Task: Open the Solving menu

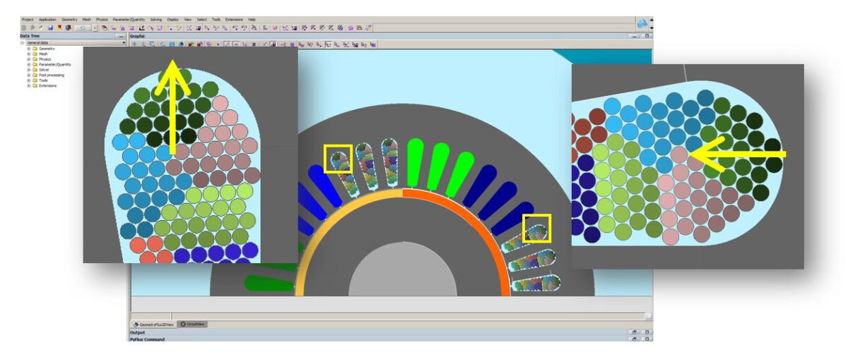Action: pyautogui.click(x=155, y=19)
